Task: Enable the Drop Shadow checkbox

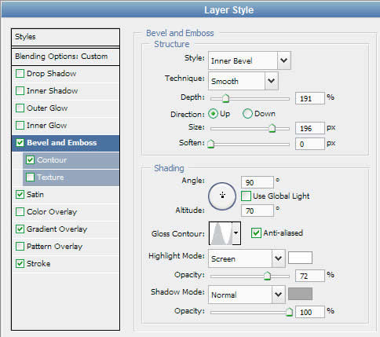Action: coord(20,74)
